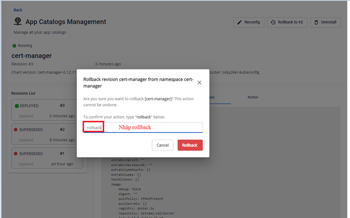This screenshot has width=350, height=218.
Task: Click the green DEPLOYED status dot
Action: tap(17, 106)
